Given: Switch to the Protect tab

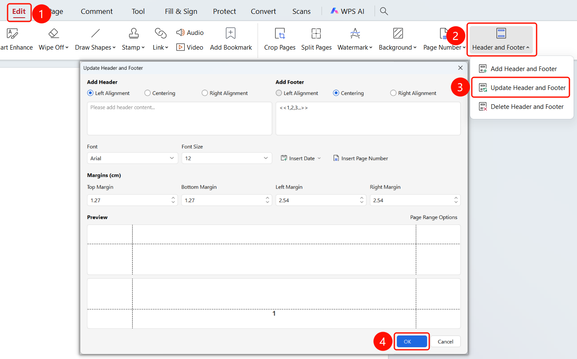Looking at the screenshot, I should (x=224, y=11).
